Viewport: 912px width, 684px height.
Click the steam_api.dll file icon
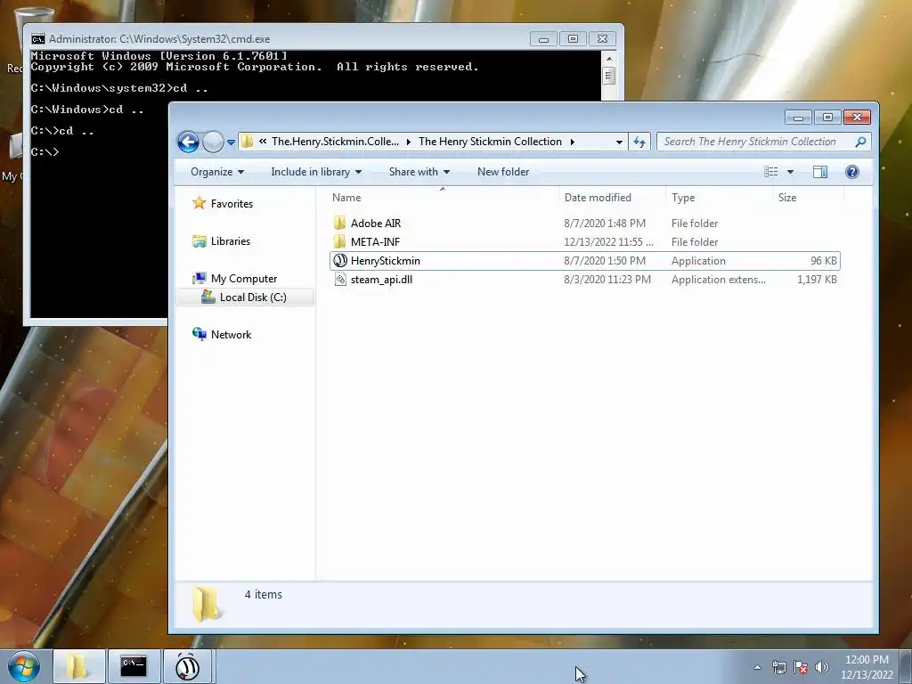point(340,279)
